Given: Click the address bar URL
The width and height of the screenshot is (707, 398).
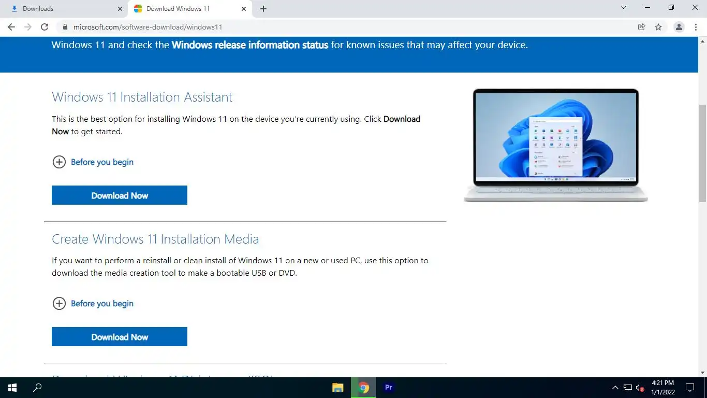Looking at the screenshot, I should (148, 27).
